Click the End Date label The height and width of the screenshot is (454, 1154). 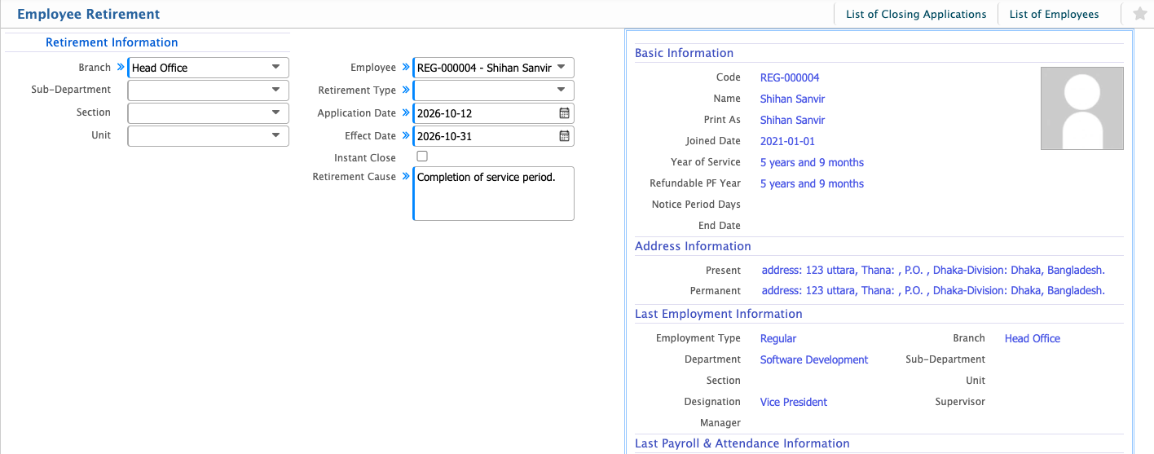tap(719, 226)
